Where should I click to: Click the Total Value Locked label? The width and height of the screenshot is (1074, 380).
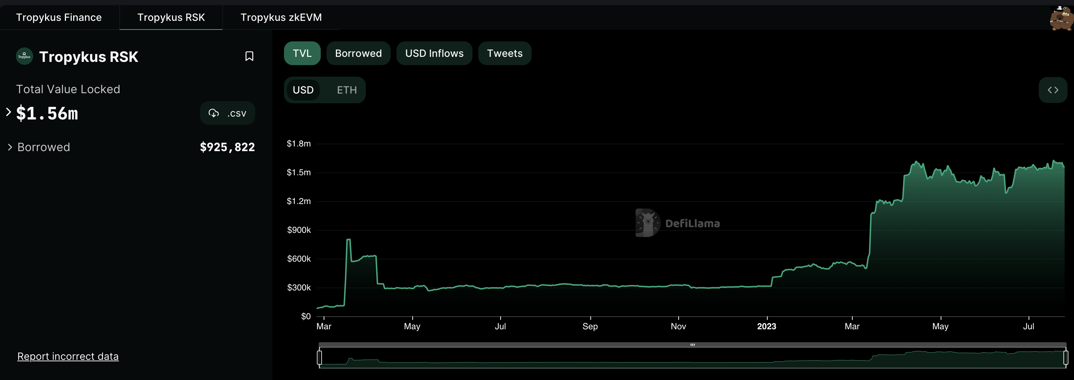[68, 89]
